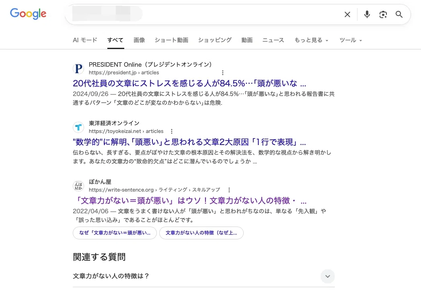421x290 pixels.
Task: Switch to ニュース tab
Action: (273, 40)
